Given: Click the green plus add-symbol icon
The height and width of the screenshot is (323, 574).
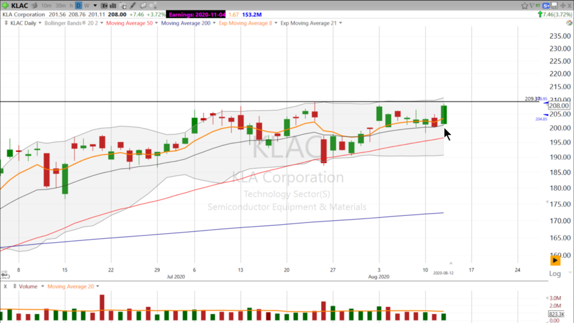Looking at the screenshot, I should 5,5.
